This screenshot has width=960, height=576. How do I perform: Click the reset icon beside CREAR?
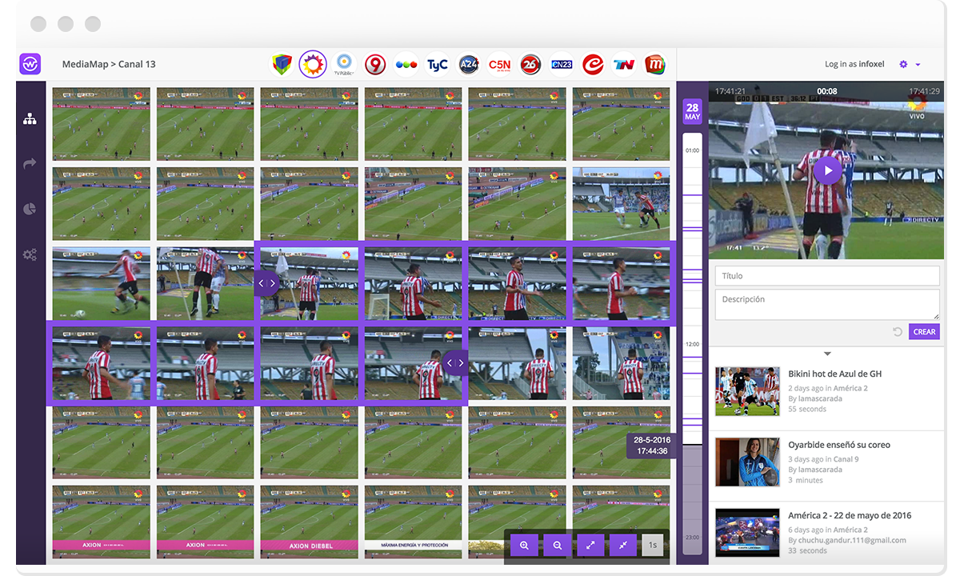pos(898,332)
